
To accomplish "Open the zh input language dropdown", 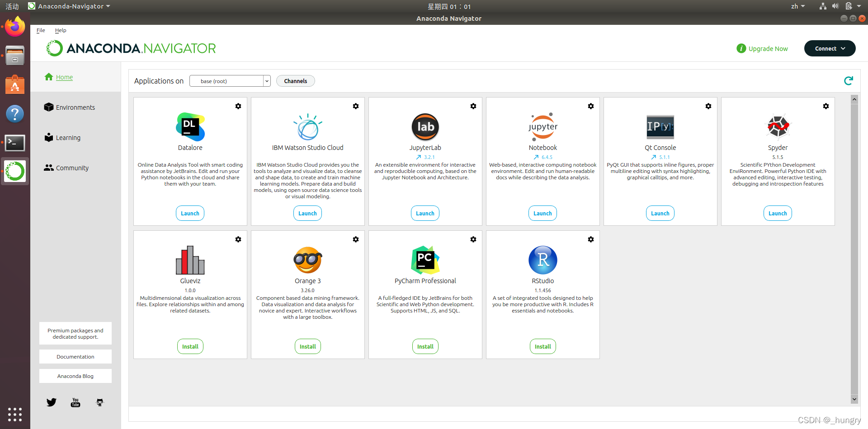I will coord(798,6).
